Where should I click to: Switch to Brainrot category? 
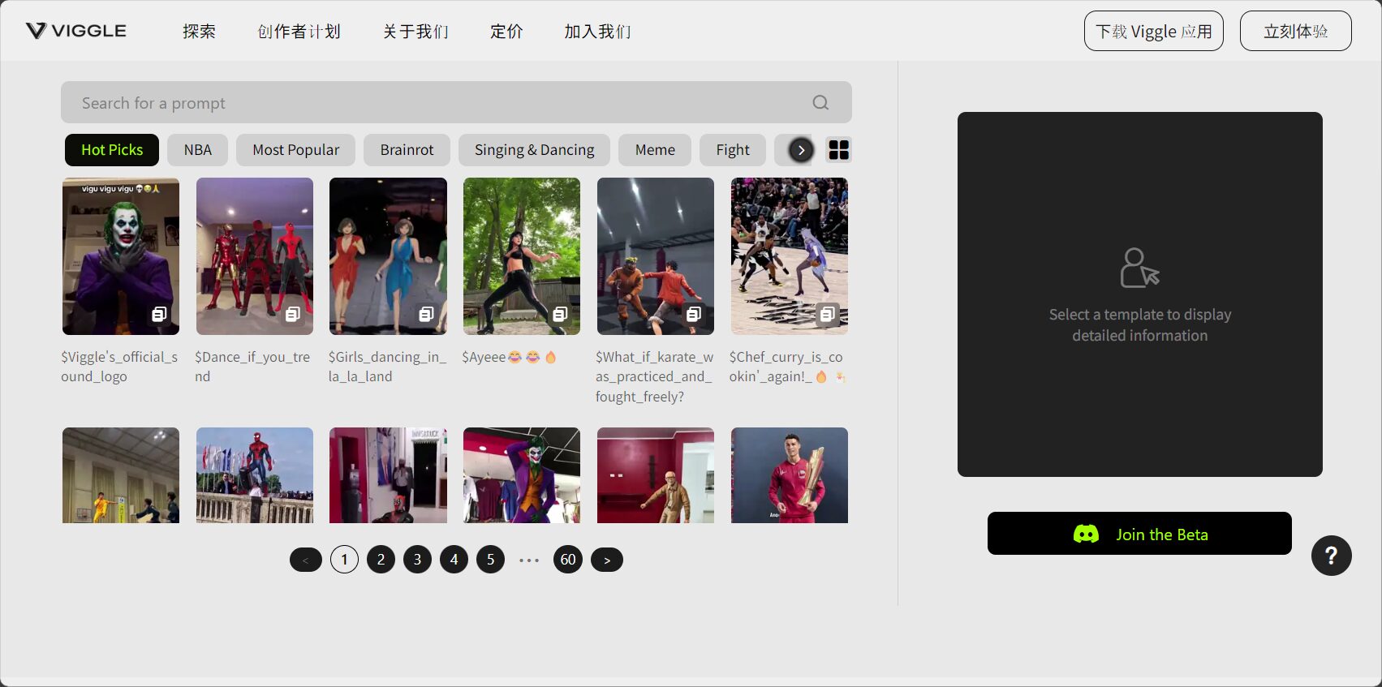pyautogui.click(x=407, y=150)
